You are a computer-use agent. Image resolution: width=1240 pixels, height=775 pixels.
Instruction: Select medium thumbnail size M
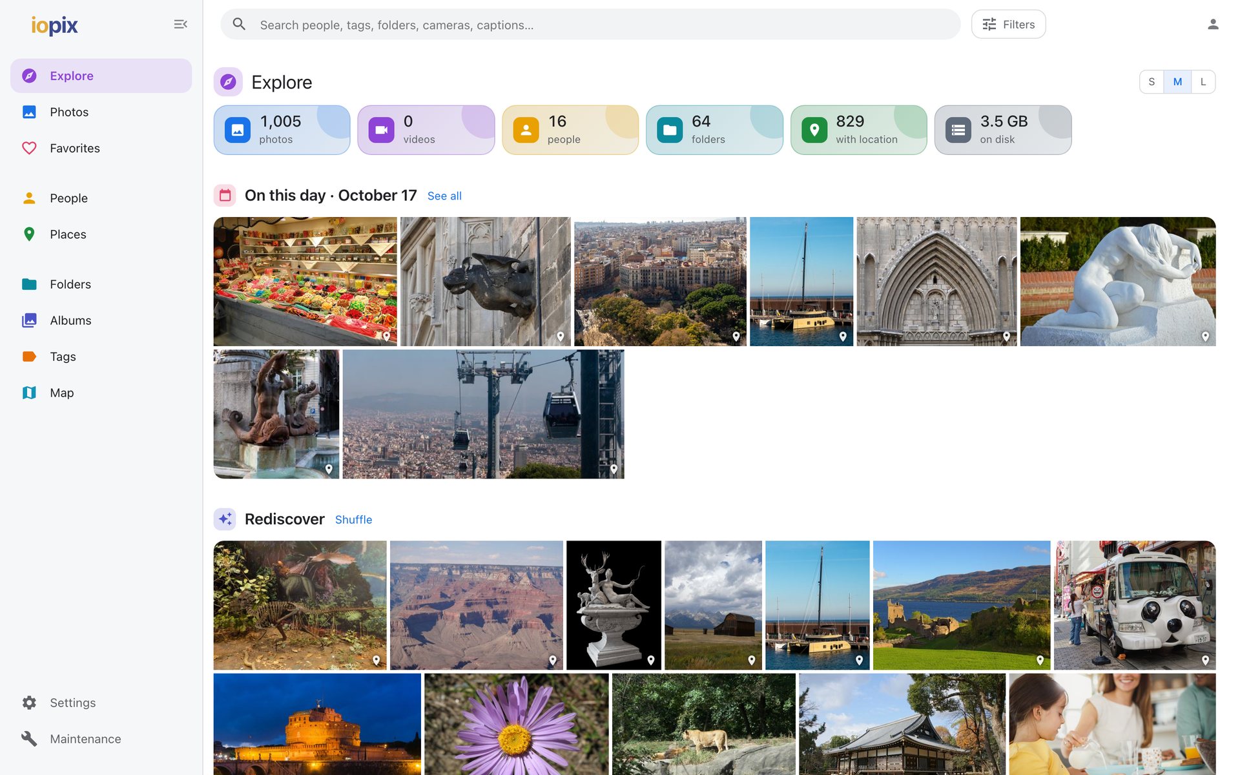pos(1177,82)
